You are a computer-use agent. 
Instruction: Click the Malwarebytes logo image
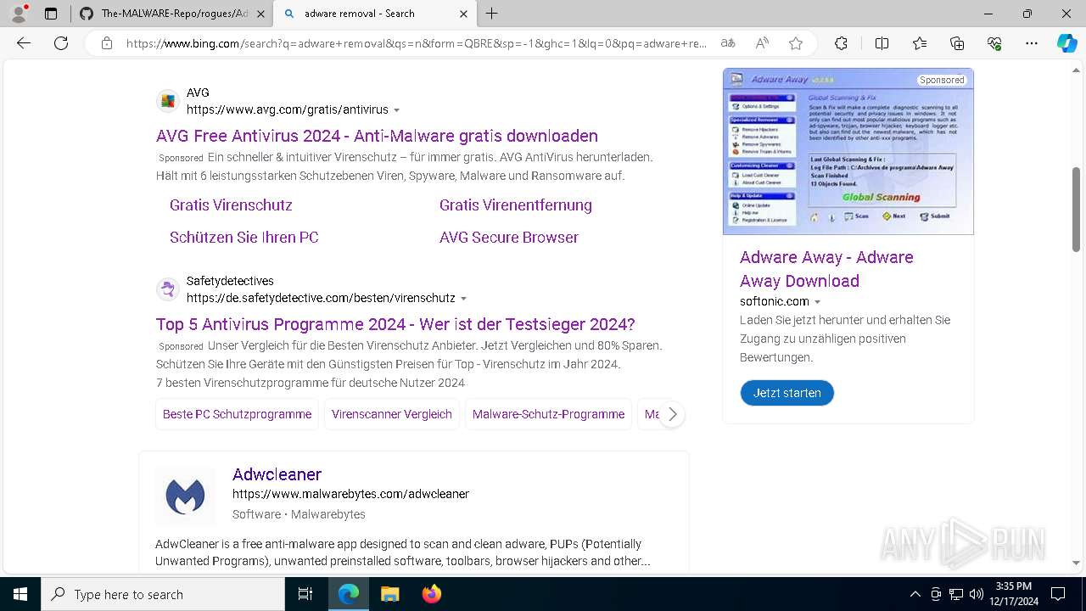185,496
